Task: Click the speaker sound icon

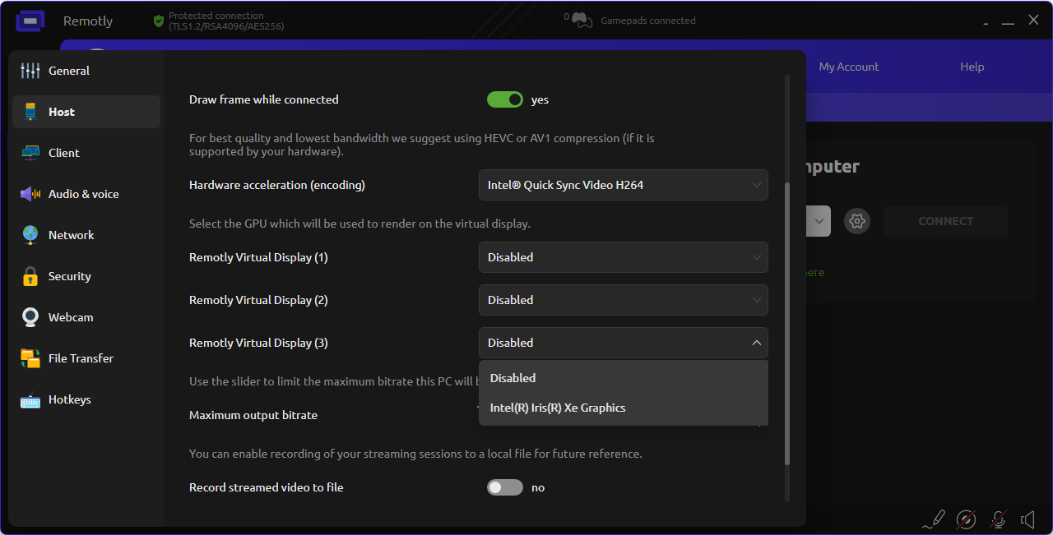Action: [1028, 519]
